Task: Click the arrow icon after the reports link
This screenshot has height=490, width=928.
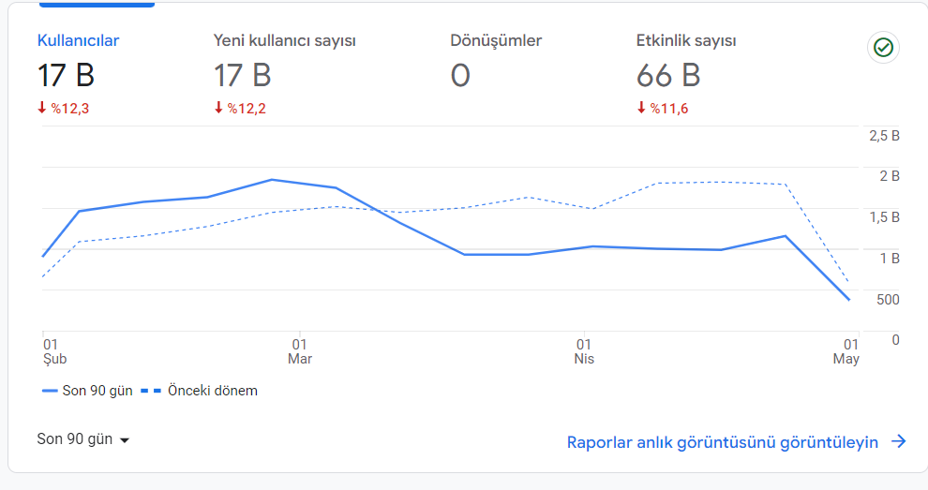Action: coord(898,441)
